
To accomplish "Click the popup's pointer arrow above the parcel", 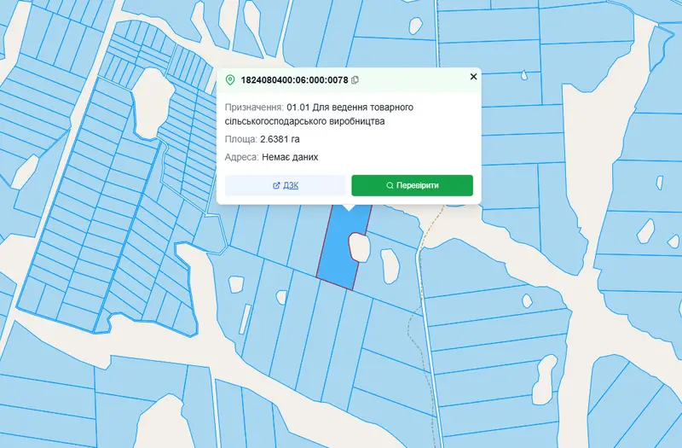I will pos(349,207).
